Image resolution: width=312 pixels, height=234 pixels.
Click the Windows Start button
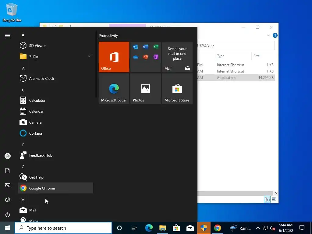(7, 228)
